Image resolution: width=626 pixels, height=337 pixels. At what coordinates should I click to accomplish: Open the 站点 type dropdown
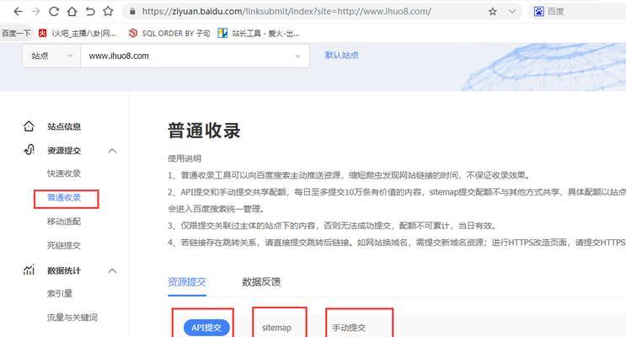(x=51, y=56)
